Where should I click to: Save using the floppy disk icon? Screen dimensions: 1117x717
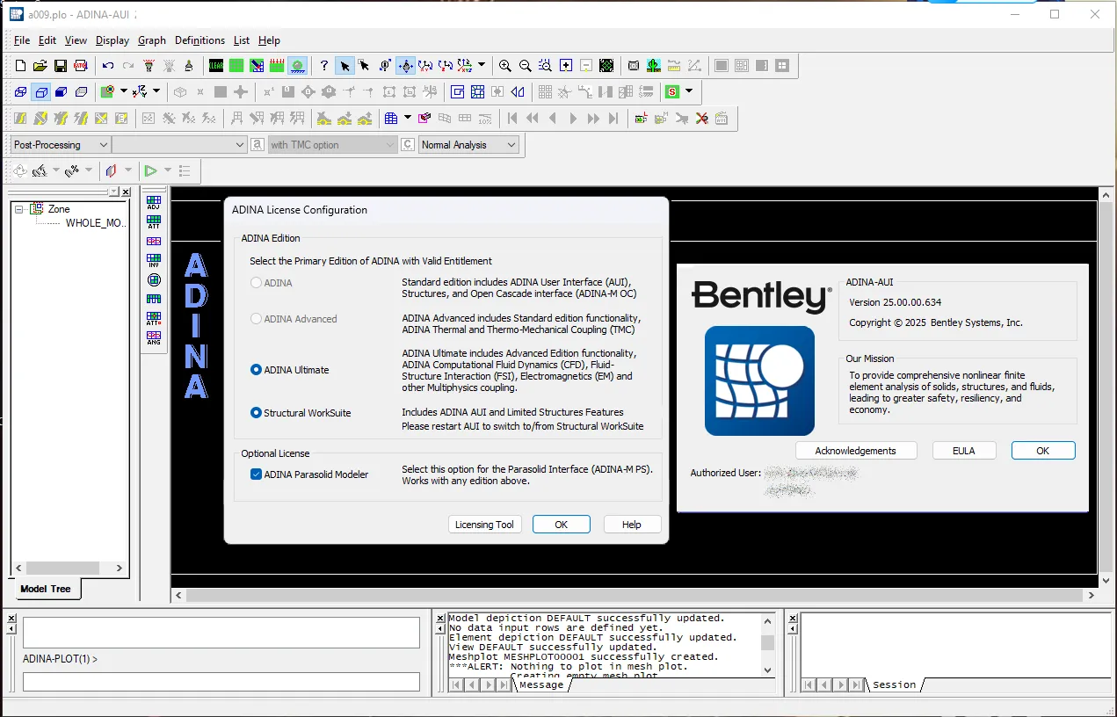coord(61,66)
